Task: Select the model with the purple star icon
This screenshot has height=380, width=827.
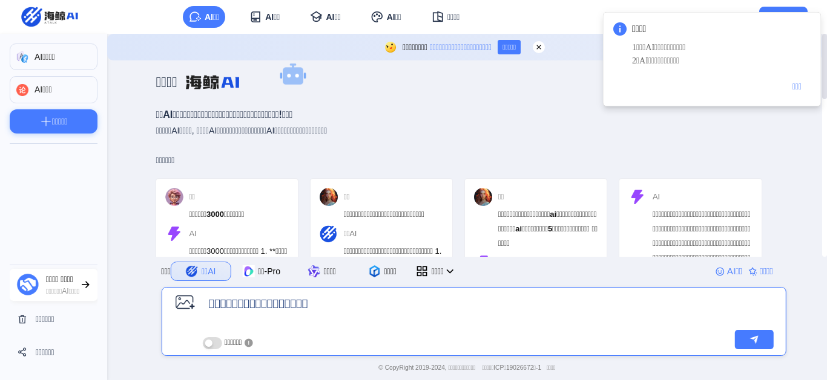Action: pos(322,271)
